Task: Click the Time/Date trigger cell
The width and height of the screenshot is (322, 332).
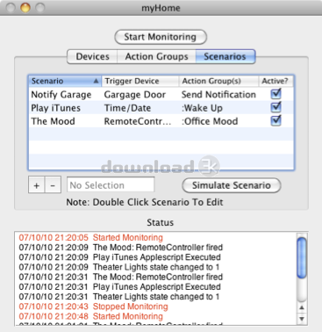Action: 127,108
